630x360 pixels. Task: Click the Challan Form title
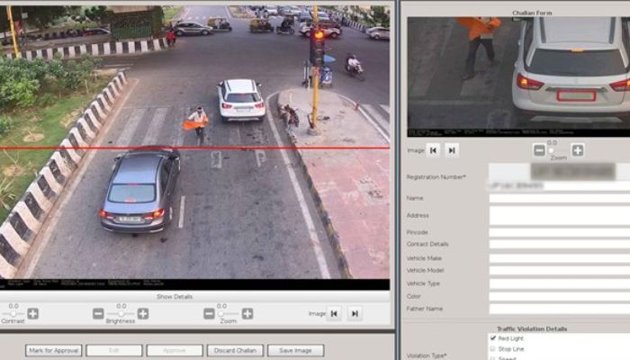coord(532,13)
